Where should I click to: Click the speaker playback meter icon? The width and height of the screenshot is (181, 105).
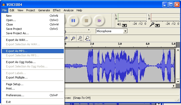tap(119, 24)
